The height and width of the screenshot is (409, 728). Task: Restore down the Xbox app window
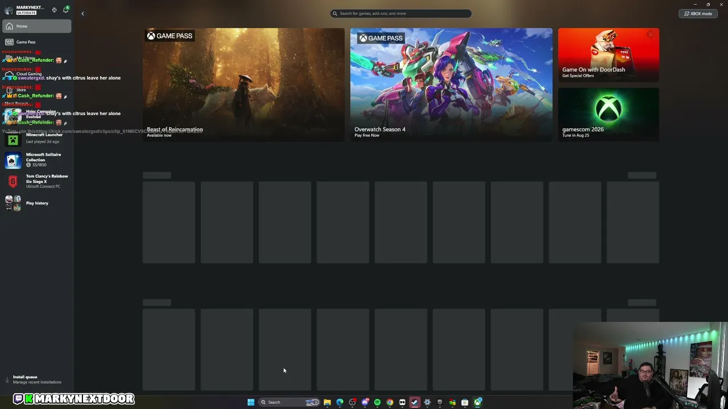point(708,5)
